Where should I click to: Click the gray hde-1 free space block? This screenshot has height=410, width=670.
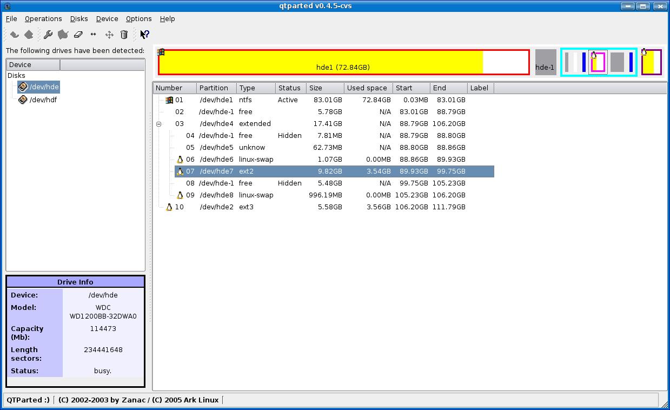tap(545, 62)
